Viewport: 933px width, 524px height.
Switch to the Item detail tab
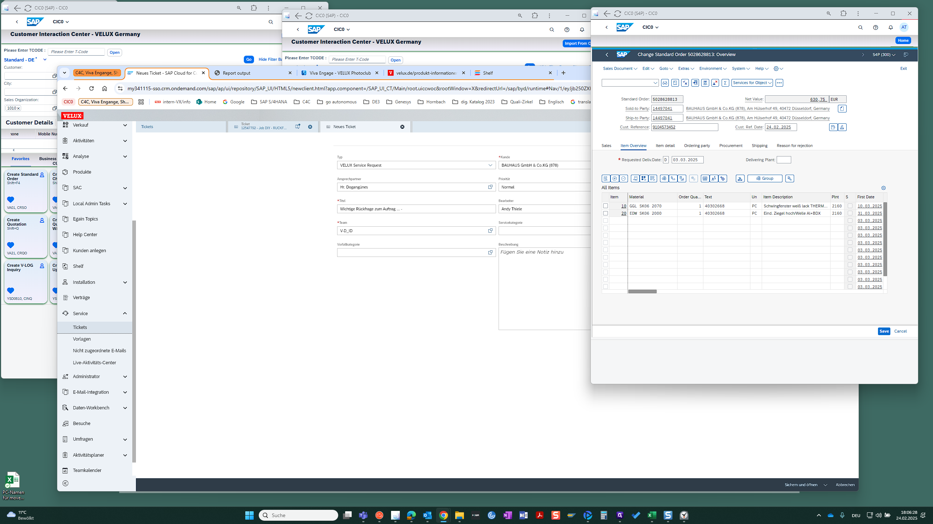tap(665, 146)
